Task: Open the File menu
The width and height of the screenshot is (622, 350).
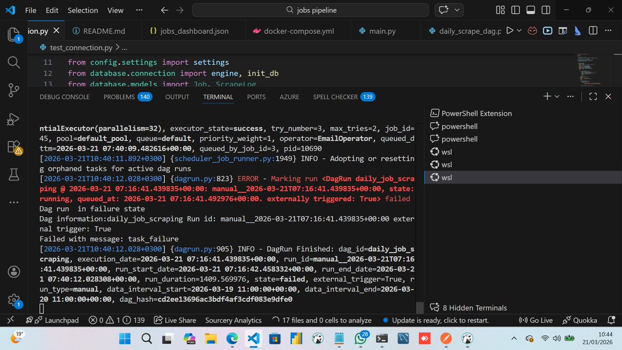Action: (x=32, y=10)
